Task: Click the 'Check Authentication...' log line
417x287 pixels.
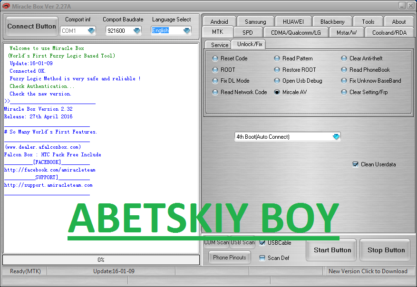Action: point(42,86)
